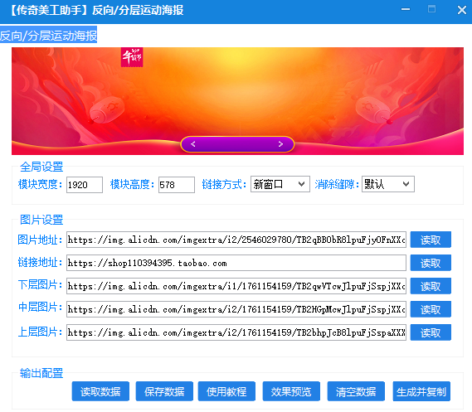Image resolution: width=472 pixels, height=412 pixels.
Task: Close the 传奇美工助手 window
Action: 462,10
